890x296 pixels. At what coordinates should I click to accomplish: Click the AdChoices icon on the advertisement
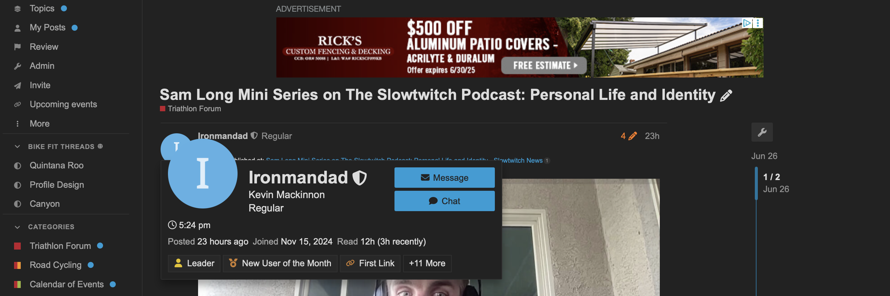coord(747,23)
